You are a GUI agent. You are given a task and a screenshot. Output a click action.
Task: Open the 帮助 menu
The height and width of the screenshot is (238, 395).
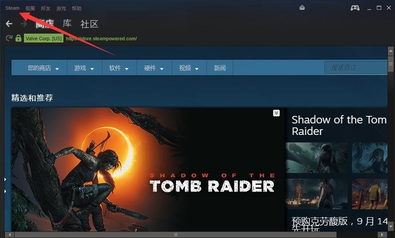coord(77,8)
